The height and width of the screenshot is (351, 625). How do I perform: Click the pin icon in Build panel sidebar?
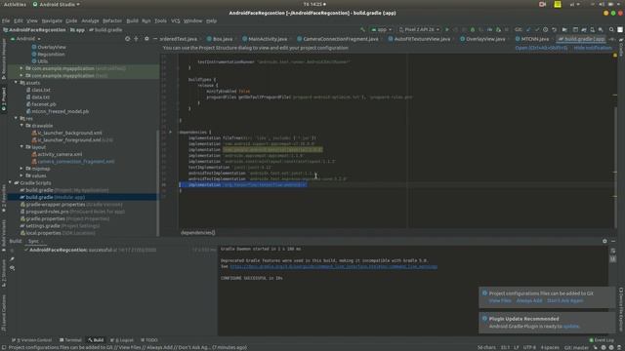tap(13, 259)
